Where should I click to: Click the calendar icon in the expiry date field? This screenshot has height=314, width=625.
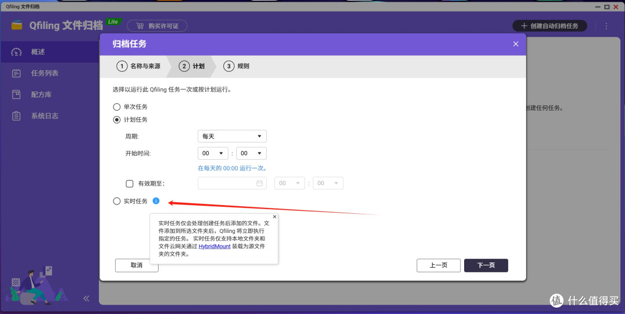click(259, 183)
